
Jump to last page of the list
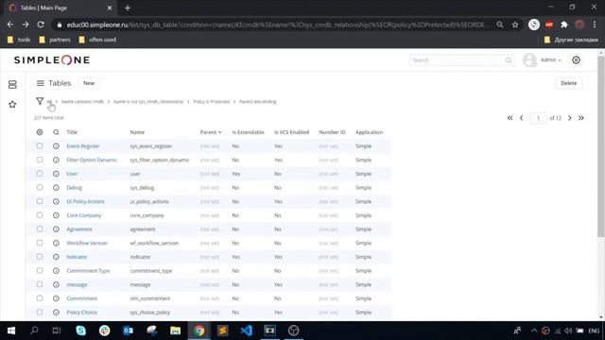click(581, 118)
